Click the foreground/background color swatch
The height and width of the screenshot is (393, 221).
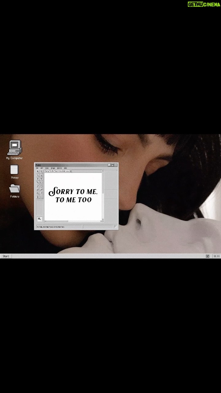[39, 219]
